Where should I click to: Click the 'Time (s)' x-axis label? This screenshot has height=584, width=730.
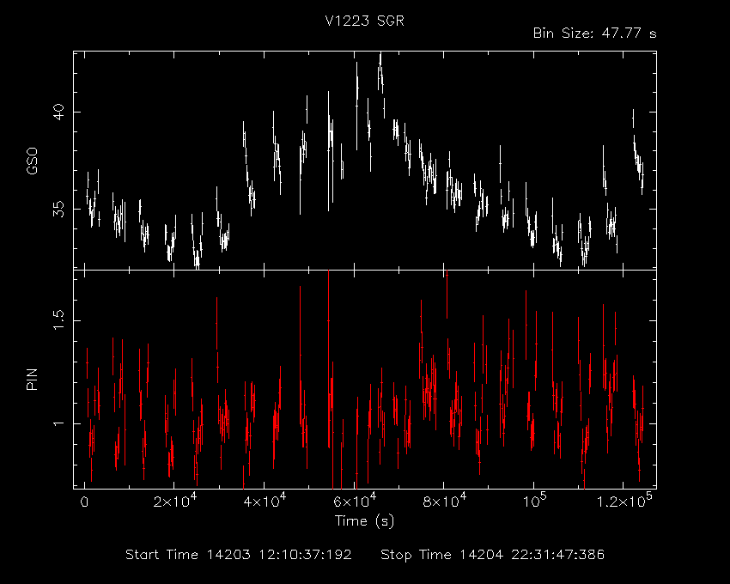(364, 520)
